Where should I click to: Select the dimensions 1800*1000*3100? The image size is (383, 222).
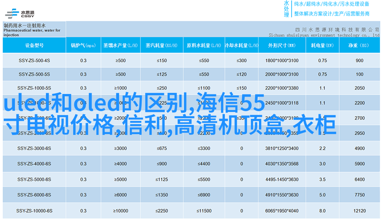[282, 60]
